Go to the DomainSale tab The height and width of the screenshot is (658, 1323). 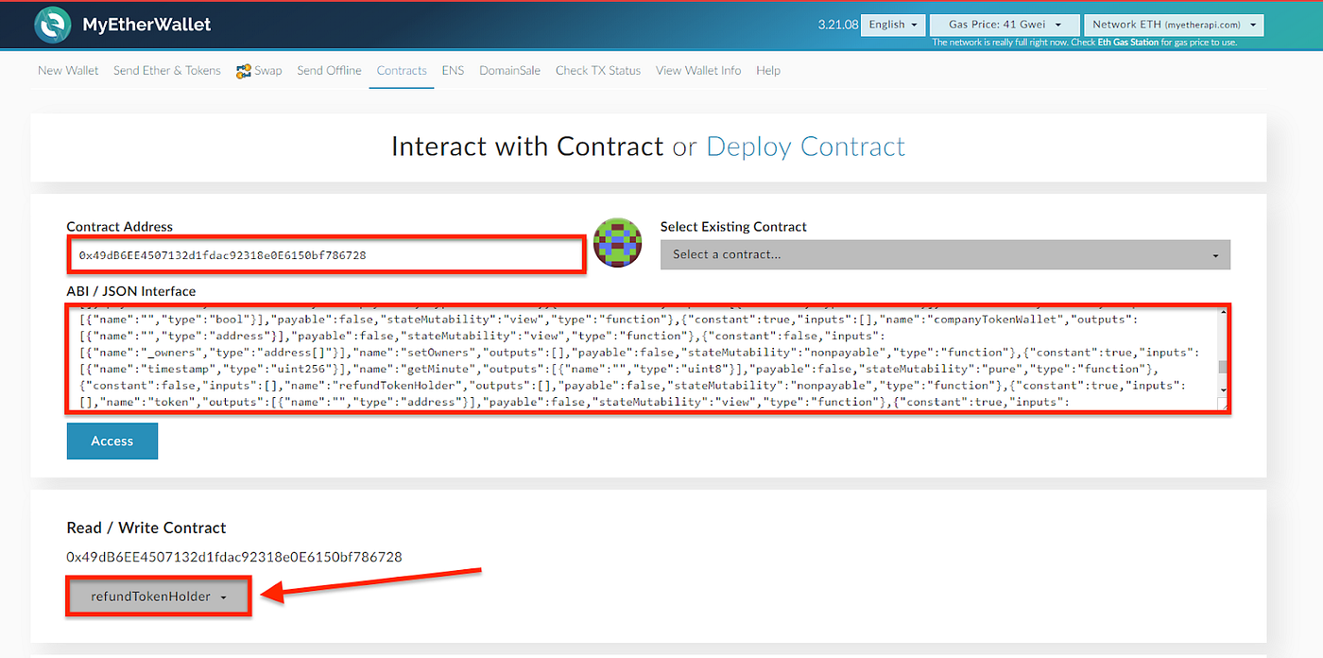tap(509, 71)
